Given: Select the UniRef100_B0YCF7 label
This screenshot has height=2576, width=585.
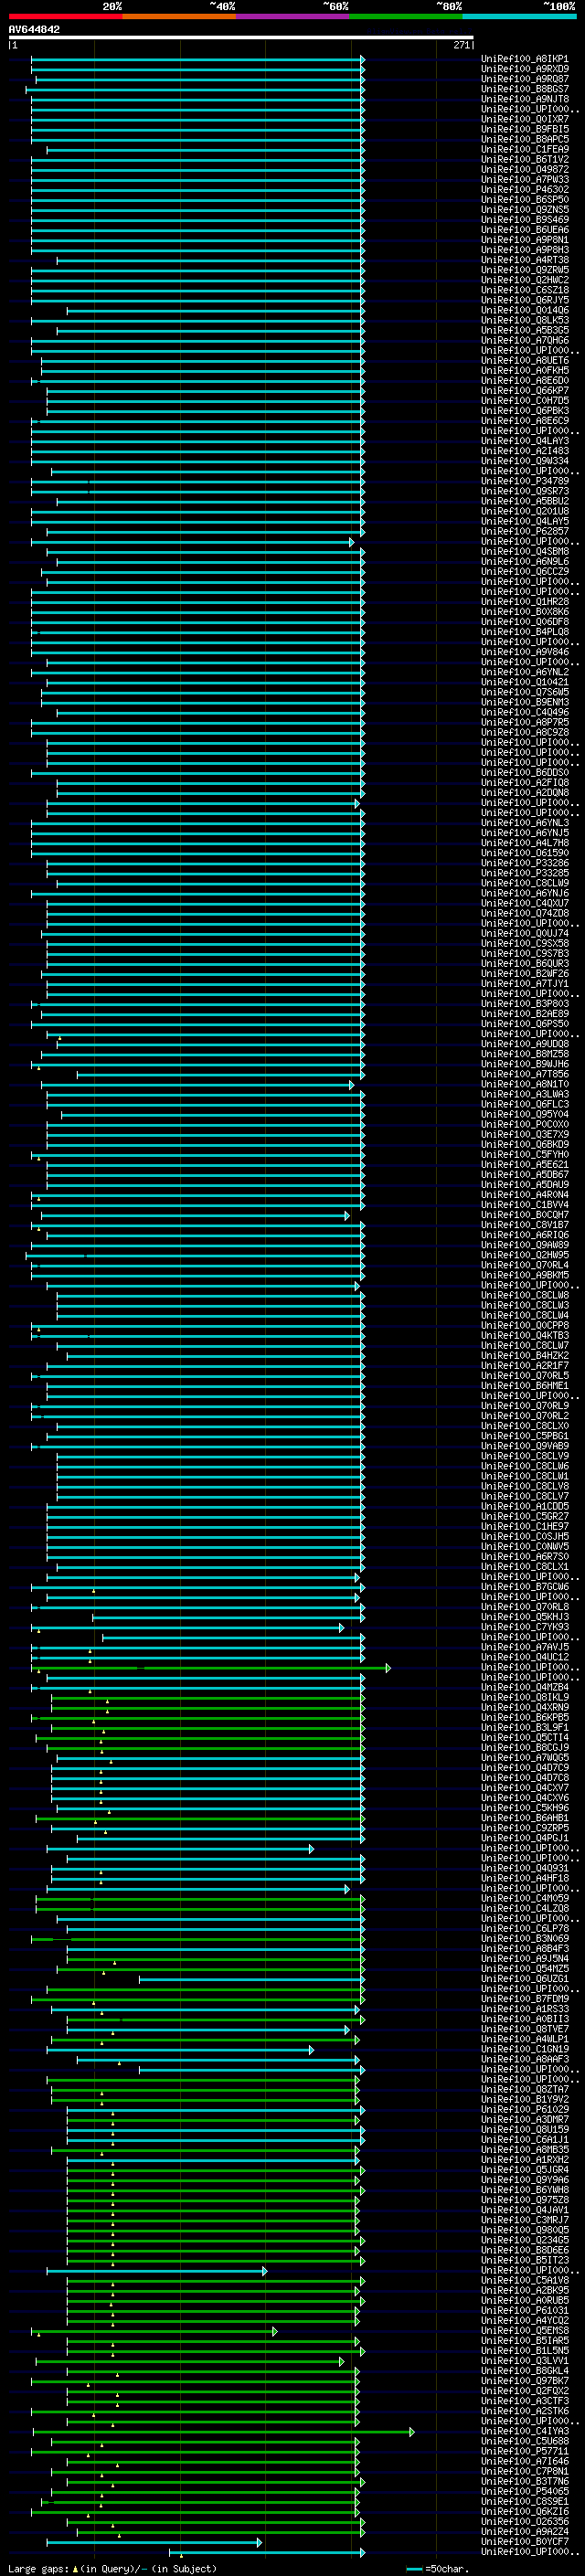Looking at the screenshot, I should pos(525,2541).
